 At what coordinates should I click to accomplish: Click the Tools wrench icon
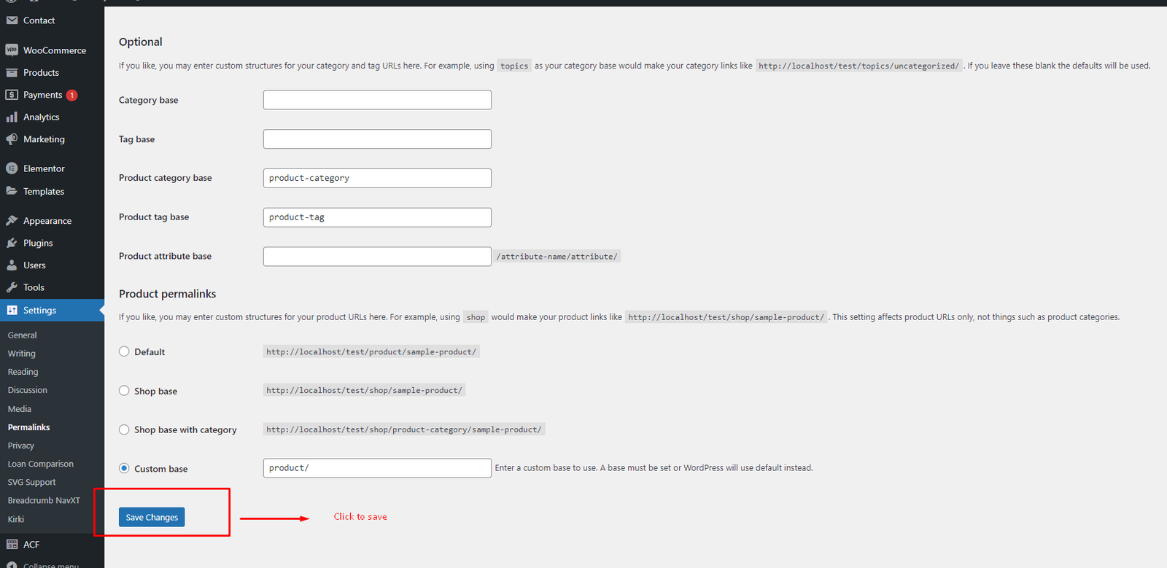coord(12,287)
